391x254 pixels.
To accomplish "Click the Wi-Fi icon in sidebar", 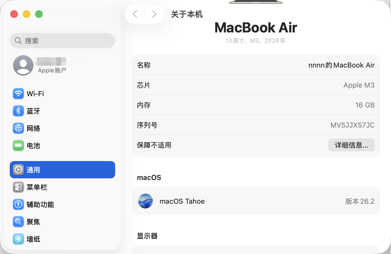I will (18, 94).
